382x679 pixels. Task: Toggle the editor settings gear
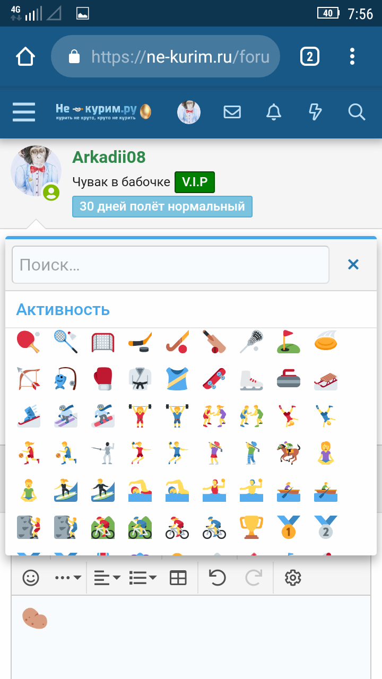[293, 577]
